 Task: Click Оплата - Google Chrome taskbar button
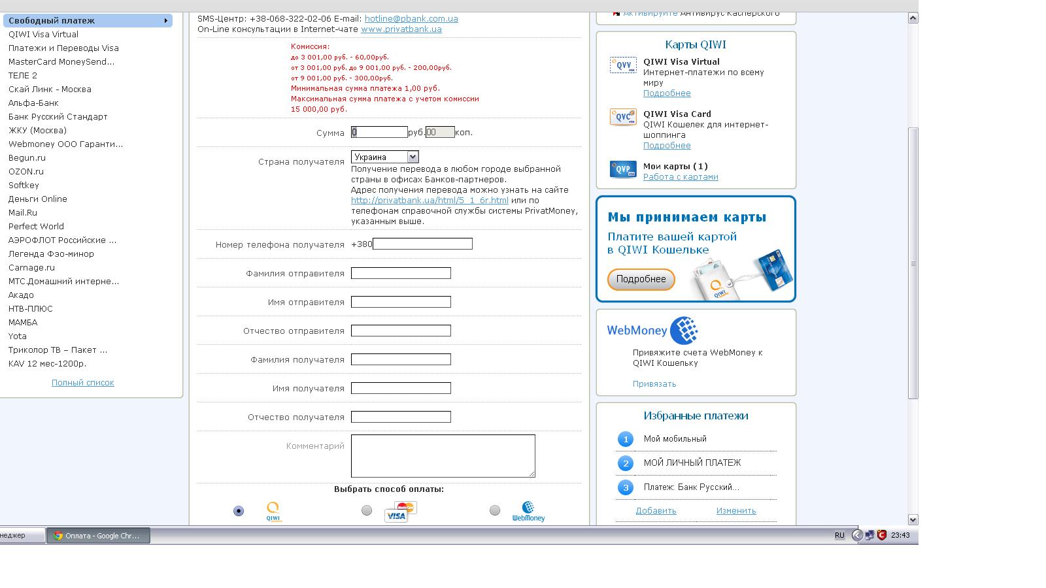98,536
